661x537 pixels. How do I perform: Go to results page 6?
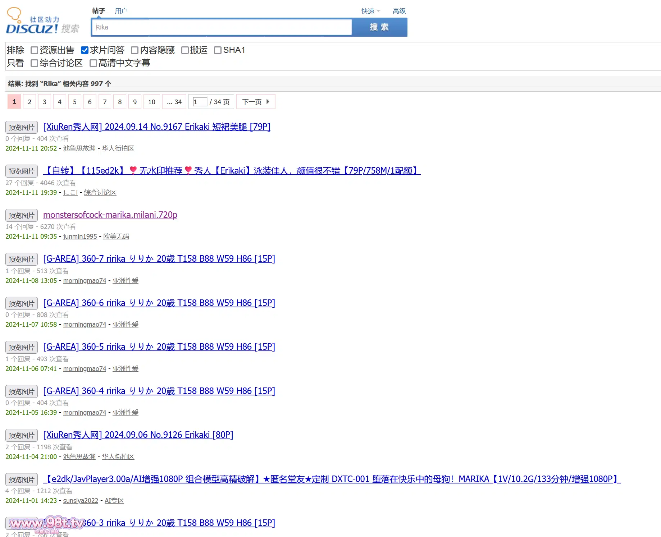click(x=90, y=102)
